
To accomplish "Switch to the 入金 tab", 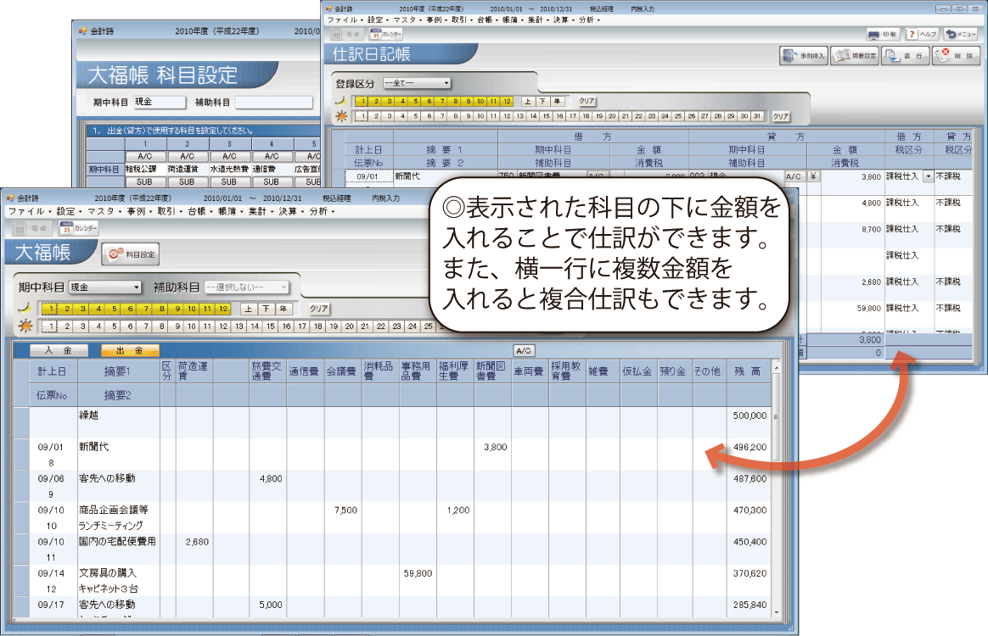I will click(x=58, y=351).
